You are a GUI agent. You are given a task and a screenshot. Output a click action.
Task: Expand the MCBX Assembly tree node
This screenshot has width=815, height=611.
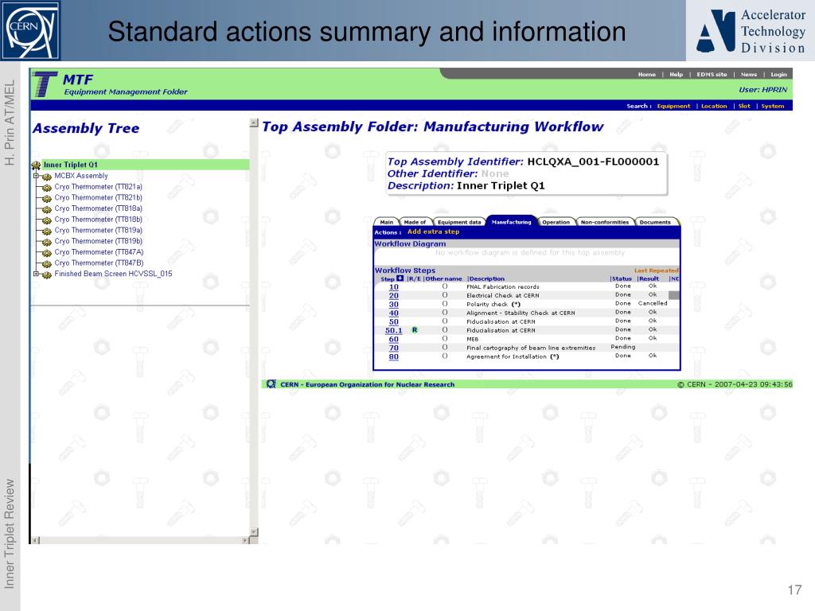click(36, 176)
